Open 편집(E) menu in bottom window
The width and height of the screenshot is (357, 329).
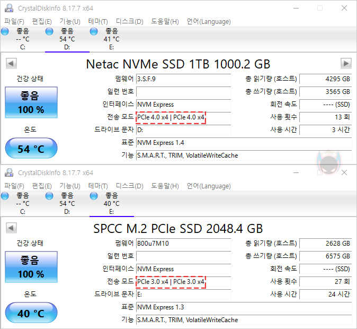coord(42,186)
